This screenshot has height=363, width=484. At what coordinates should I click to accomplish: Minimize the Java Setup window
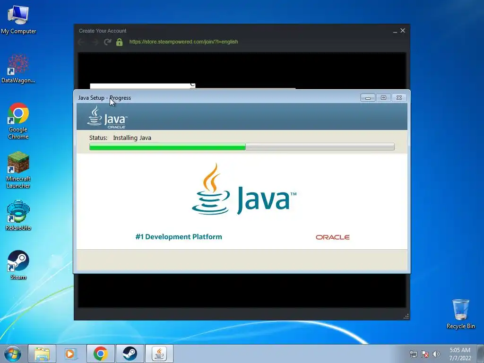pos(368,97)
